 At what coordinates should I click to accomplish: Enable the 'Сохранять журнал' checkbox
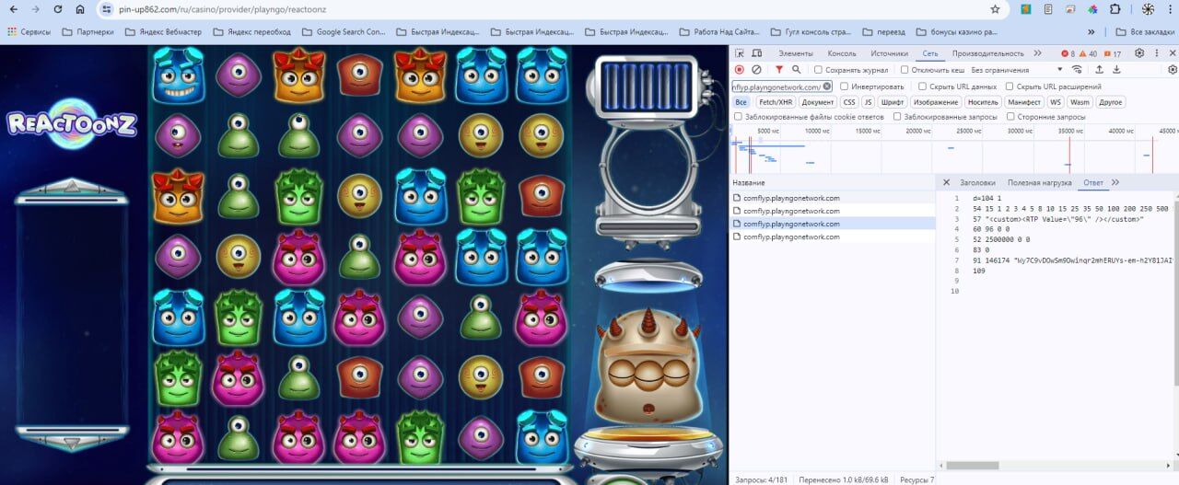(x=818, y=70)
